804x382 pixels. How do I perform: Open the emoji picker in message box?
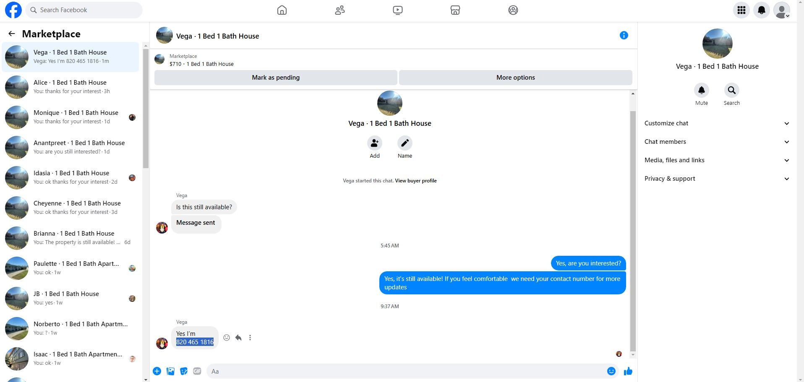[x=611, y=371]
